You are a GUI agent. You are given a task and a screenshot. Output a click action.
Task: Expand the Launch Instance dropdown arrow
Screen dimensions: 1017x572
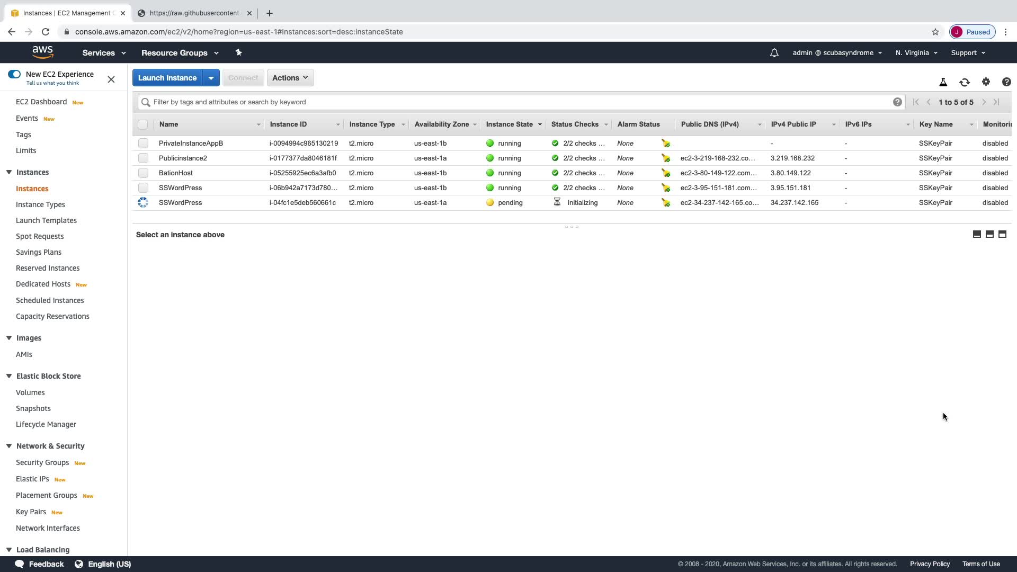211,78
